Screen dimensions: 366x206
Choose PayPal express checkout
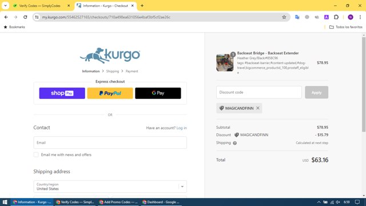[110, 93]
